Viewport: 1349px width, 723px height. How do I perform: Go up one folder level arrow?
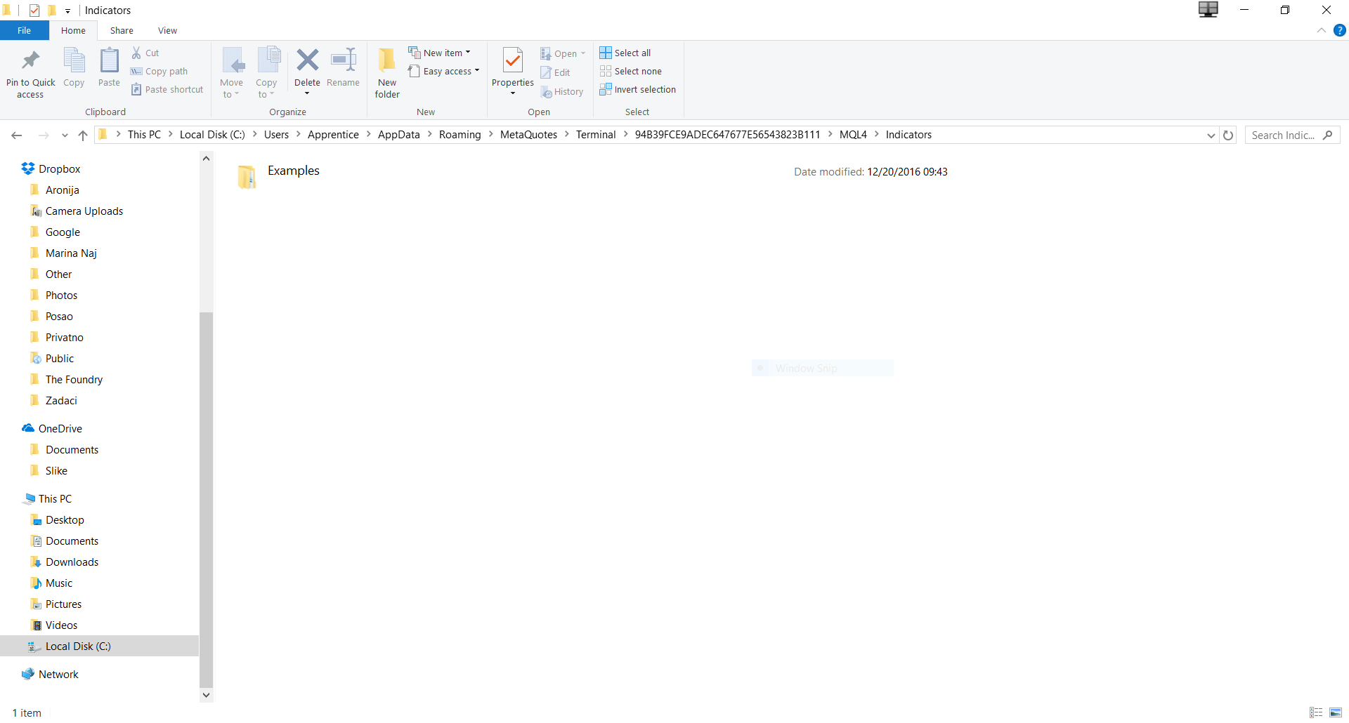(83, 135)
